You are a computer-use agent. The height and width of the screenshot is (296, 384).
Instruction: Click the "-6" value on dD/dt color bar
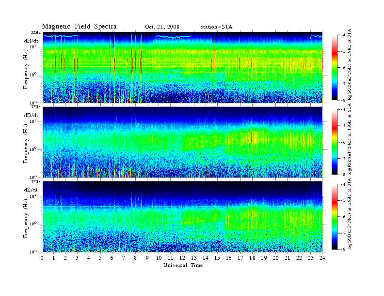coord(343,142)
